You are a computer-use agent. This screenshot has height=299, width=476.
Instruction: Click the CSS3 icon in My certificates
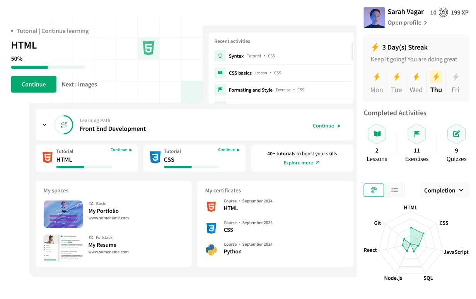pyautogui.click(x=211, y=228)
